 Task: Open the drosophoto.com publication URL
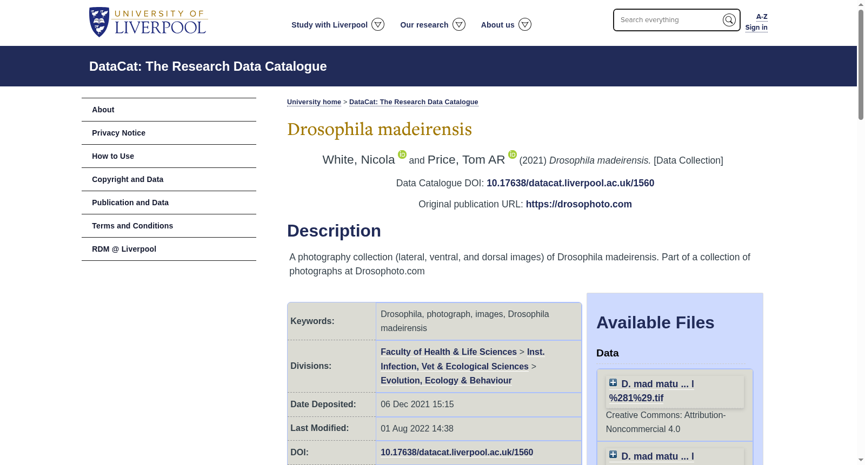pyautogui.click(x=579, y=204)
